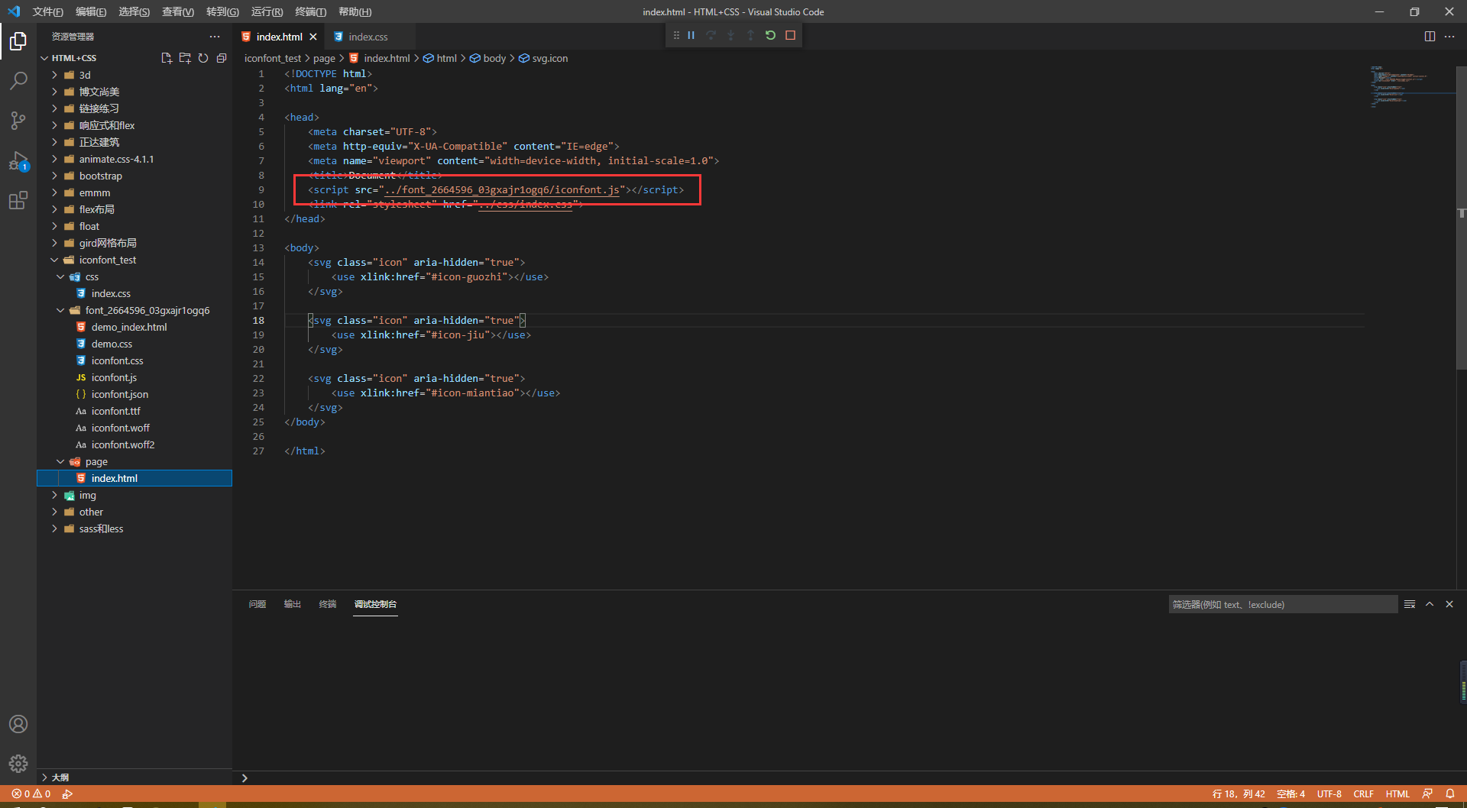Open the 终端(T) menu
1467x808 pixels.
310,11
